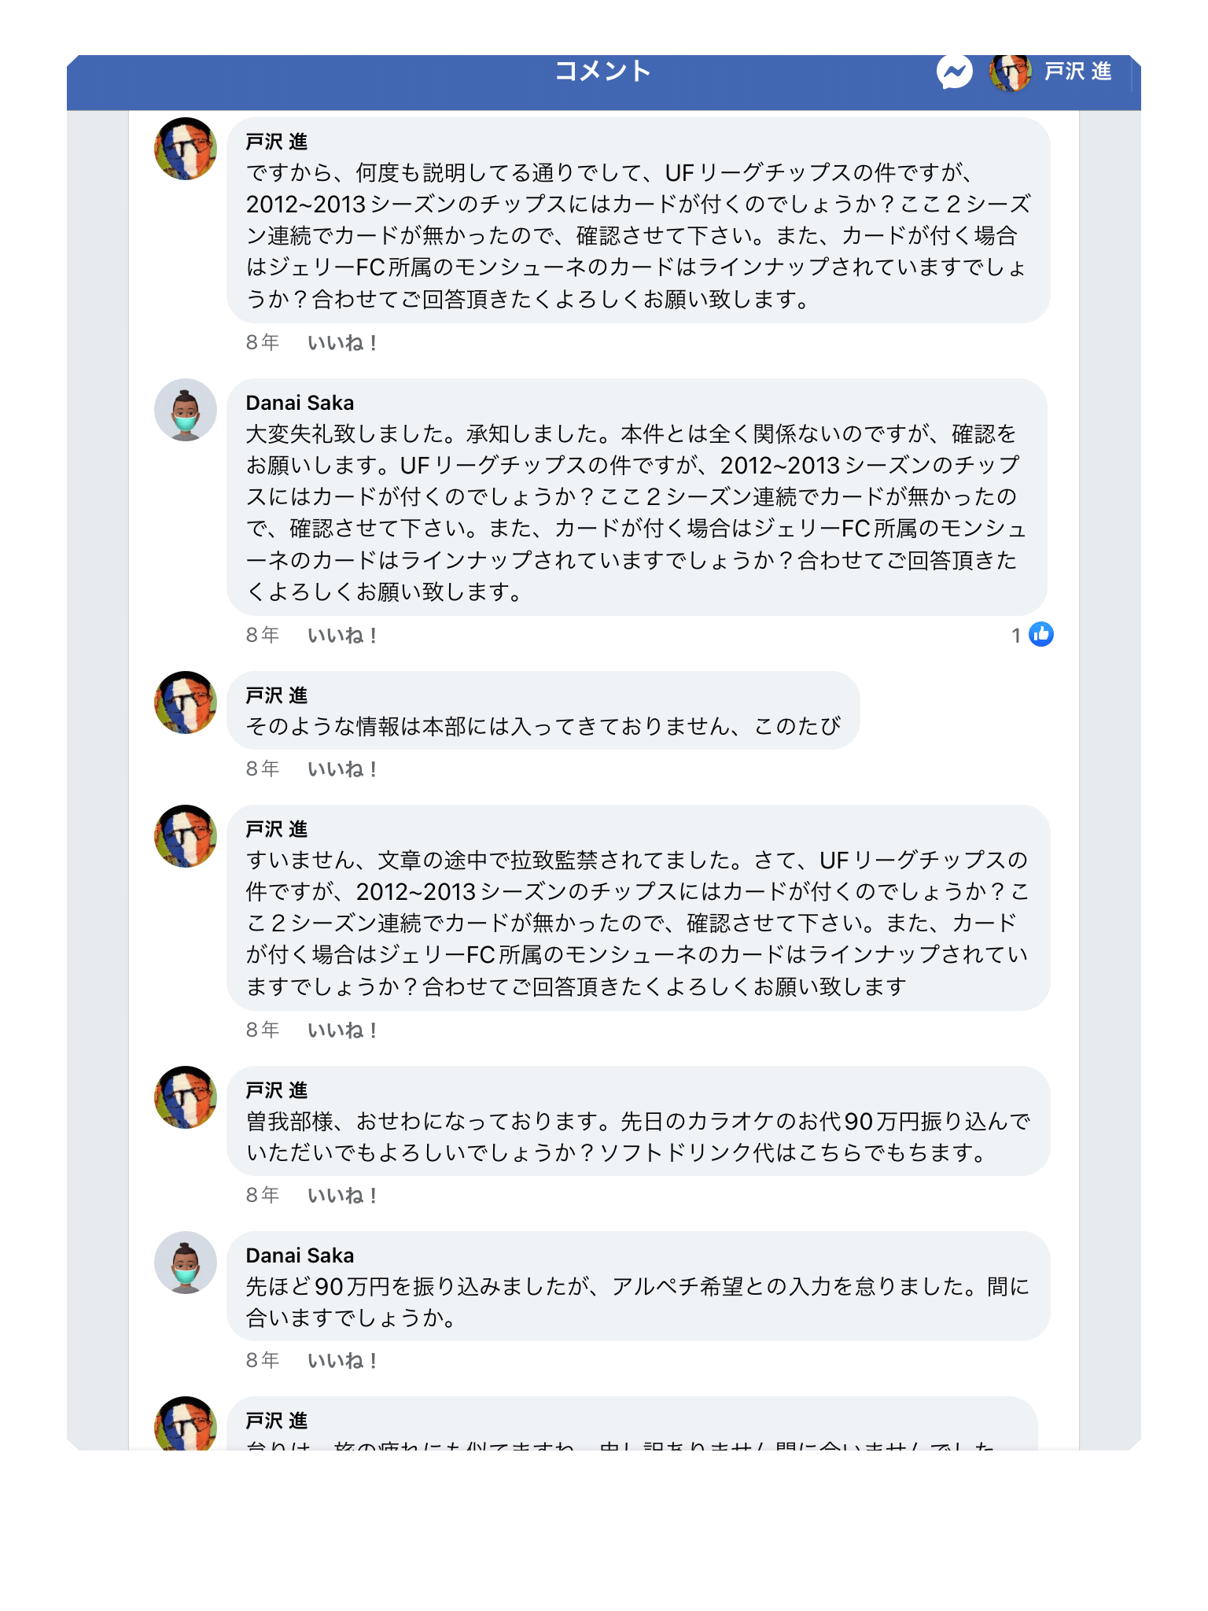Like Danai Saka's '大変失礼致しました' comment
Viewport: 1208px width, 1611px height.
tap(342, 636)
